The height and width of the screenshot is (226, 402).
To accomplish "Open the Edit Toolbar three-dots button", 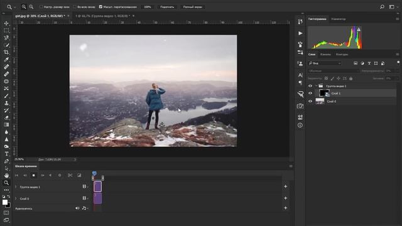I will click(x=6, y=190).
